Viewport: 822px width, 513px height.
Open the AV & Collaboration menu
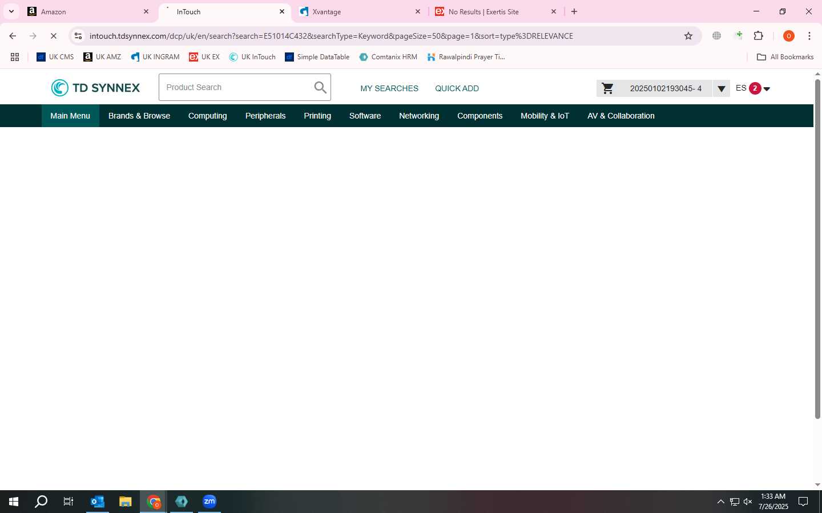(x=621, y=116)
